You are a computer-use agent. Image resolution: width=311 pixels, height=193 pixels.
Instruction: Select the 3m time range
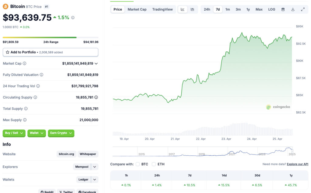(238, 9)
